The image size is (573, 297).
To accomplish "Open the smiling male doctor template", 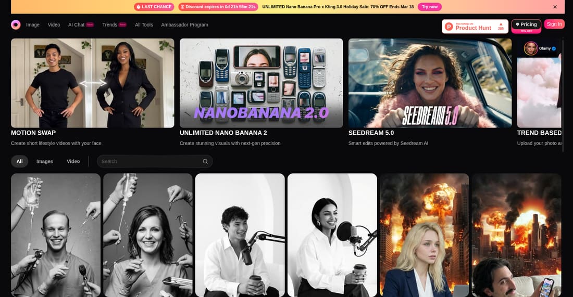I will [56, 235].
